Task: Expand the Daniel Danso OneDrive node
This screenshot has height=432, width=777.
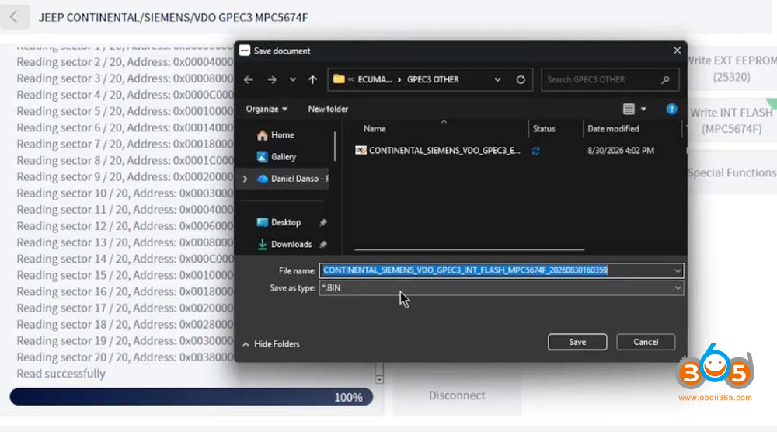Action: pyautogui.click(x=246, y=179)
